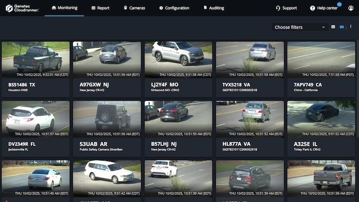Click the binoculars icon beside Monitoring

pos(54,8)
